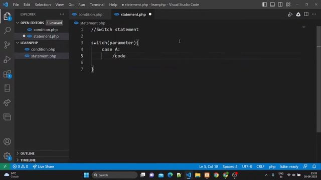Open the Edit menu
321x180 pixels.
[x=27, y=4]
